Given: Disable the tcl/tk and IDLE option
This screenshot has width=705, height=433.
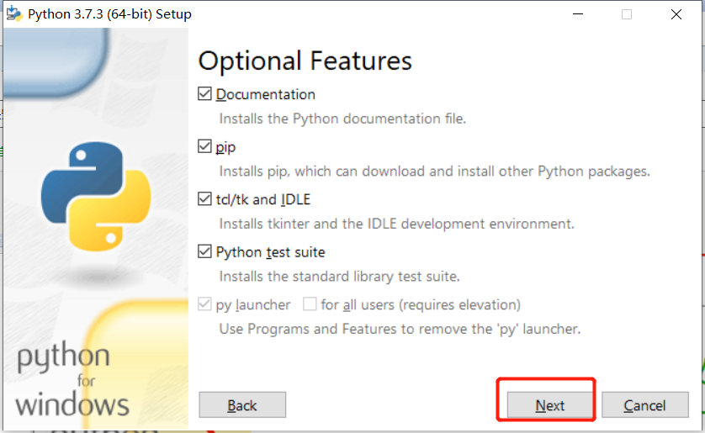Looking at the screenshot, I should (x=204, y=199).
